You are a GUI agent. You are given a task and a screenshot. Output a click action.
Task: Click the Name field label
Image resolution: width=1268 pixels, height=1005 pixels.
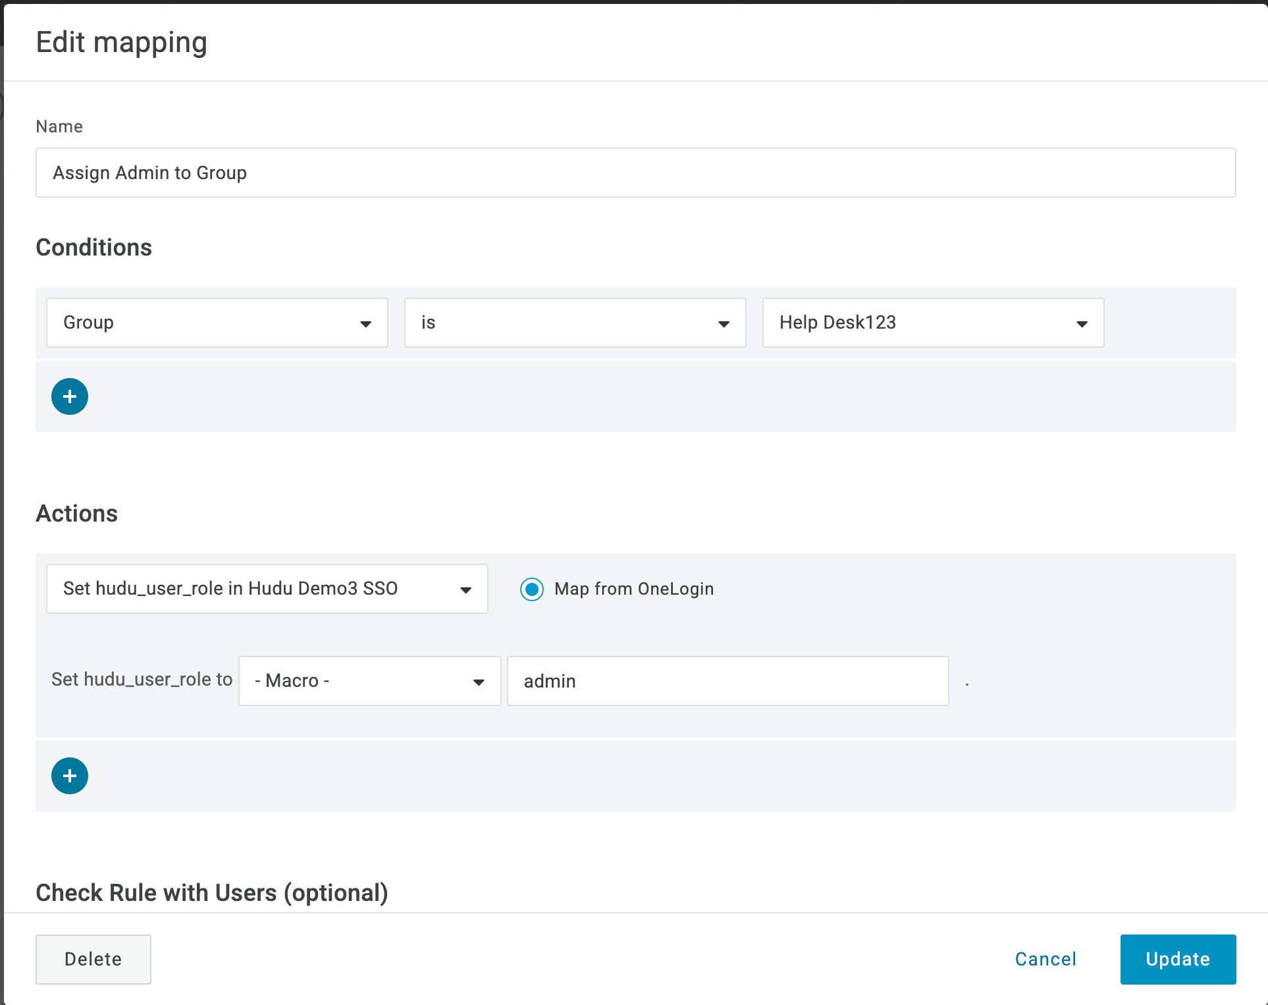(59, 126)
